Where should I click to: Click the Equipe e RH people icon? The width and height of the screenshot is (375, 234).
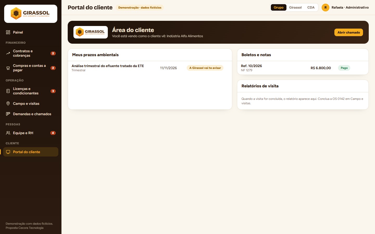pyautogui.click(x=8, y=133)
